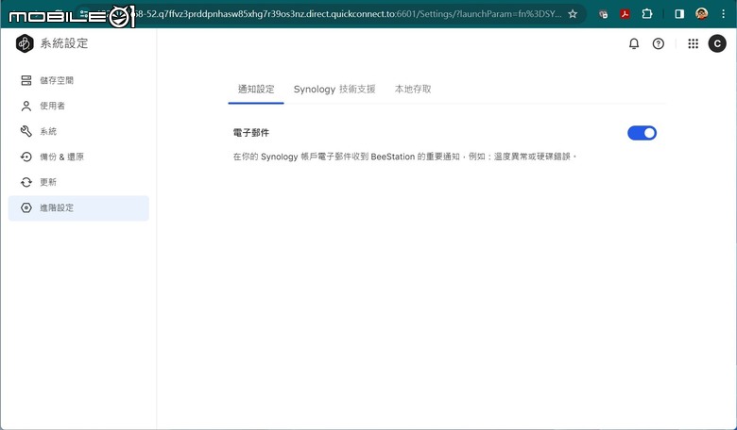Click the Adobe Acrobat extension icon

click(x=625, y=14)
